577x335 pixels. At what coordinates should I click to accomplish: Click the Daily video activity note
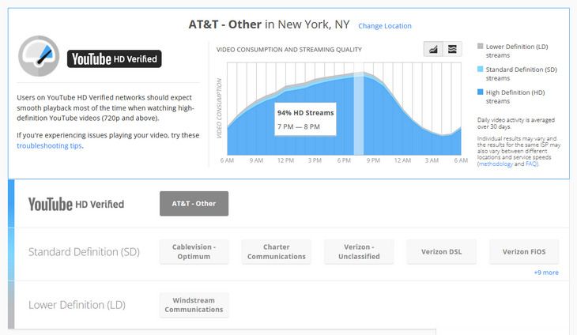coord(516,123)
